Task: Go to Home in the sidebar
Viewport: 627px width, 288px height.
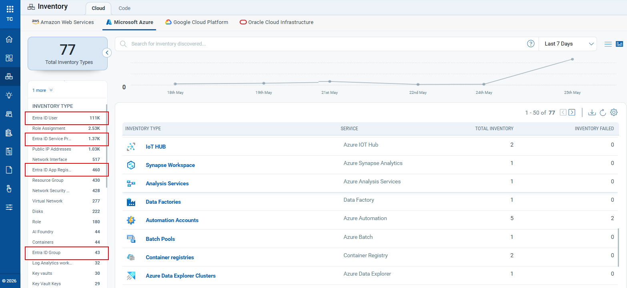Action: coord(9,39)
